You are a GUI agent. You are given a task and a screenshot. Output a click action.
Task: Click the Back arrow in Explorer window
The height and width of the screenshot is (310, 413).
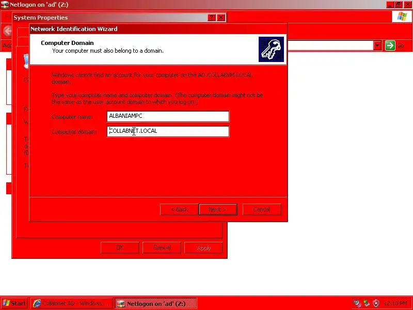click(8, 31)
